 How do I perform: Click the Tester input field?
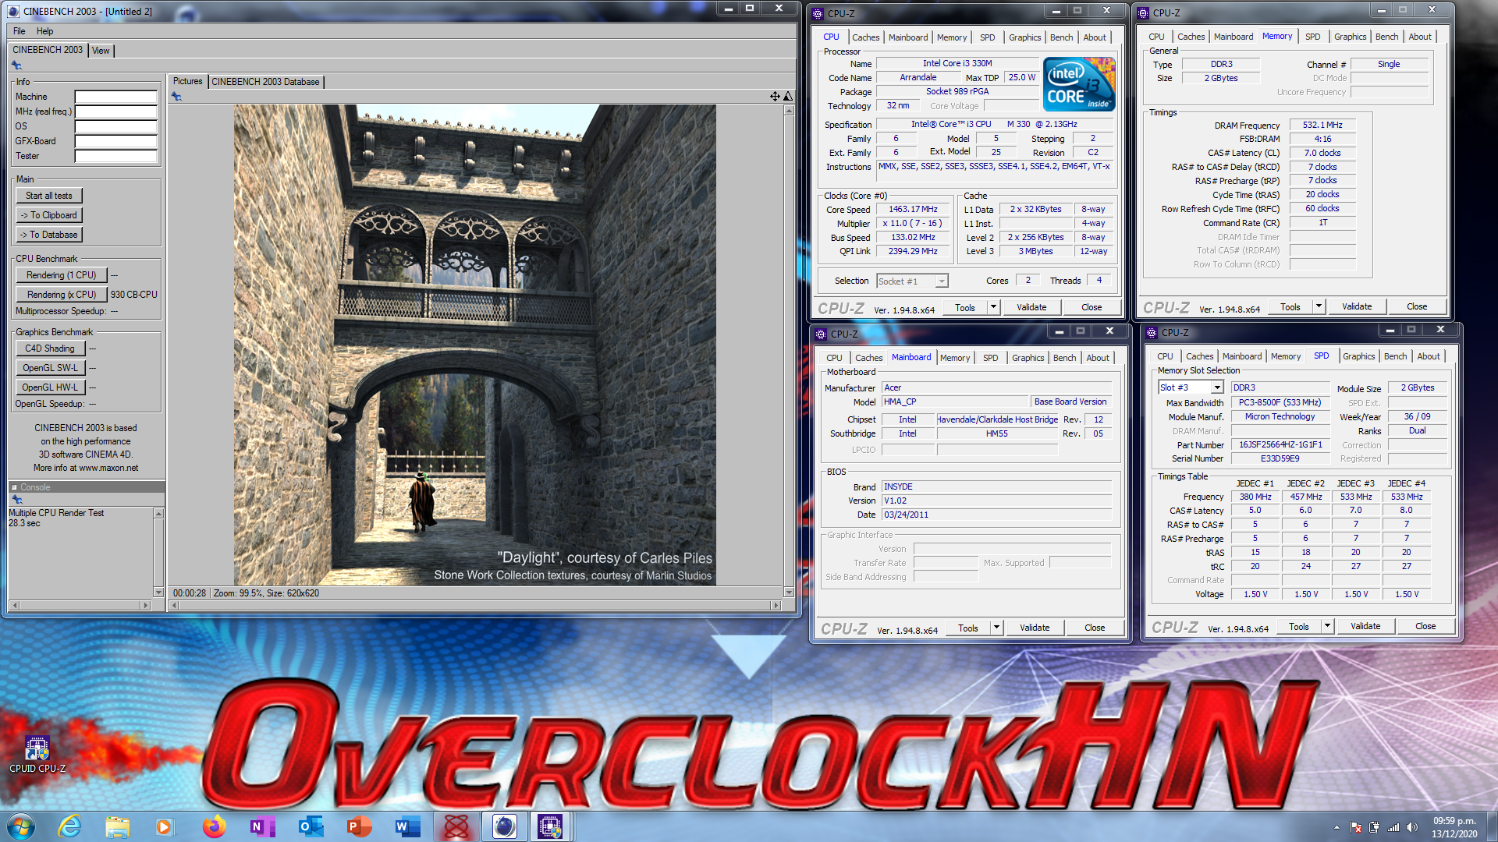pyautogui.click(x=116, y=156)
